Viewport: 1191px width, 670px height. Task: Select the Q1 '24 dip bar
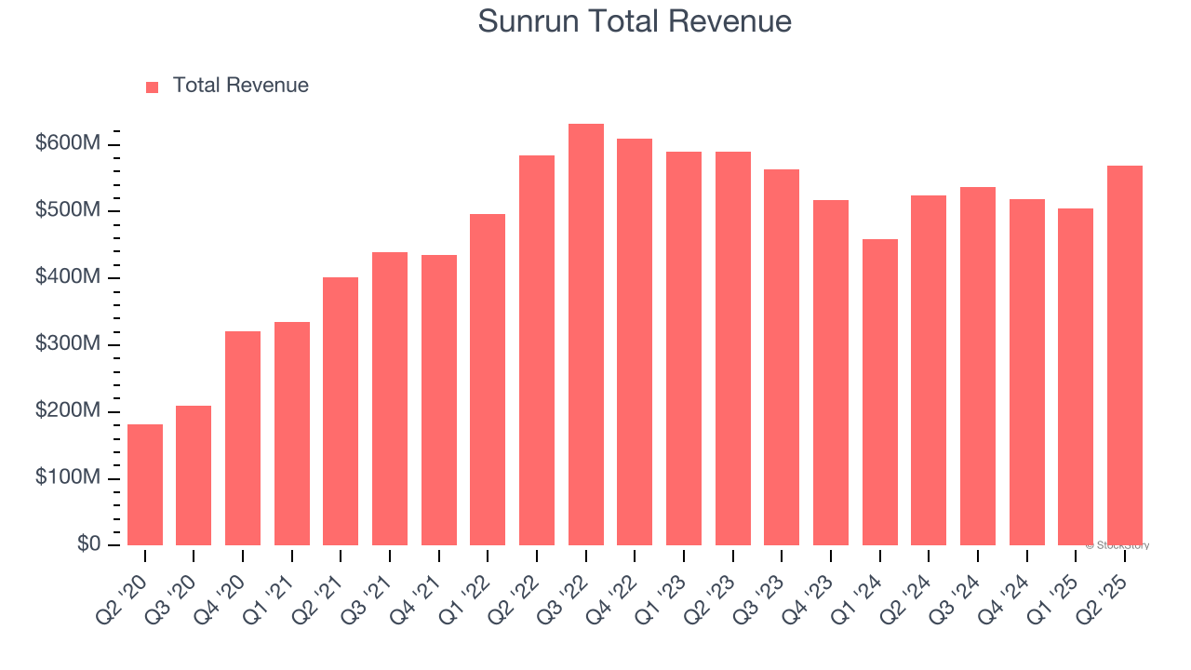click(x=878, y=391)
